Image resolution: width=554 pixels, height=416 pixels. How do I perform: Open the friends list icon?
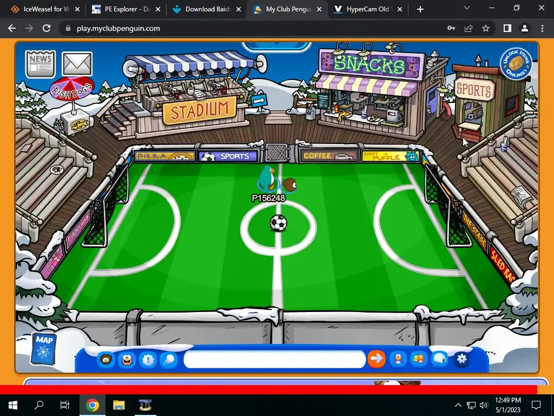(419, 359)
